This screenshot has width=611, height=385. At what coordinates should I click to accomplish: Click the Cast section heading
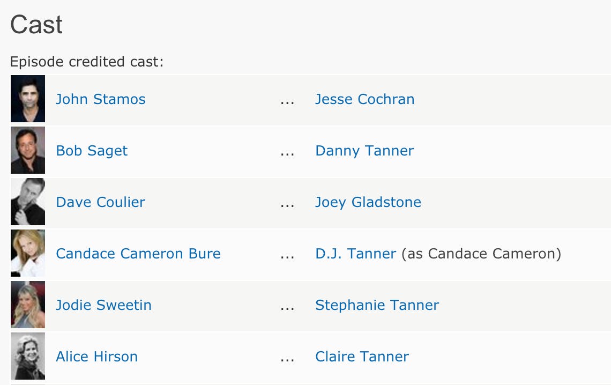[x=36, y=25]
